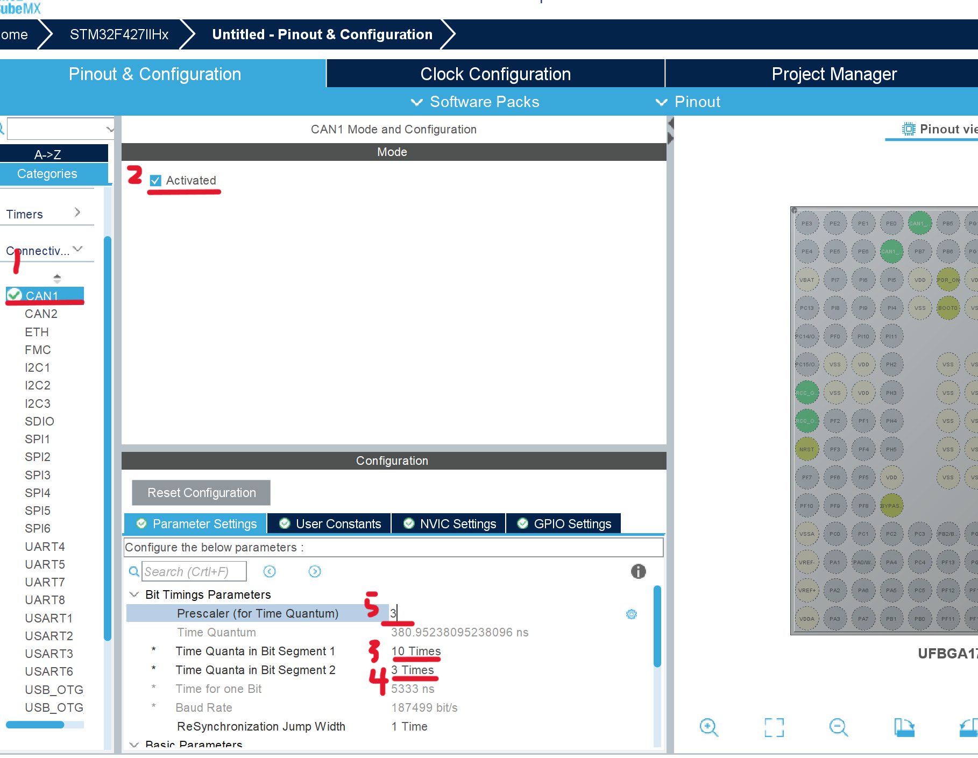Select the PC13 pin
The width and height of the screenshot is (978, 758).
point(807,308)
